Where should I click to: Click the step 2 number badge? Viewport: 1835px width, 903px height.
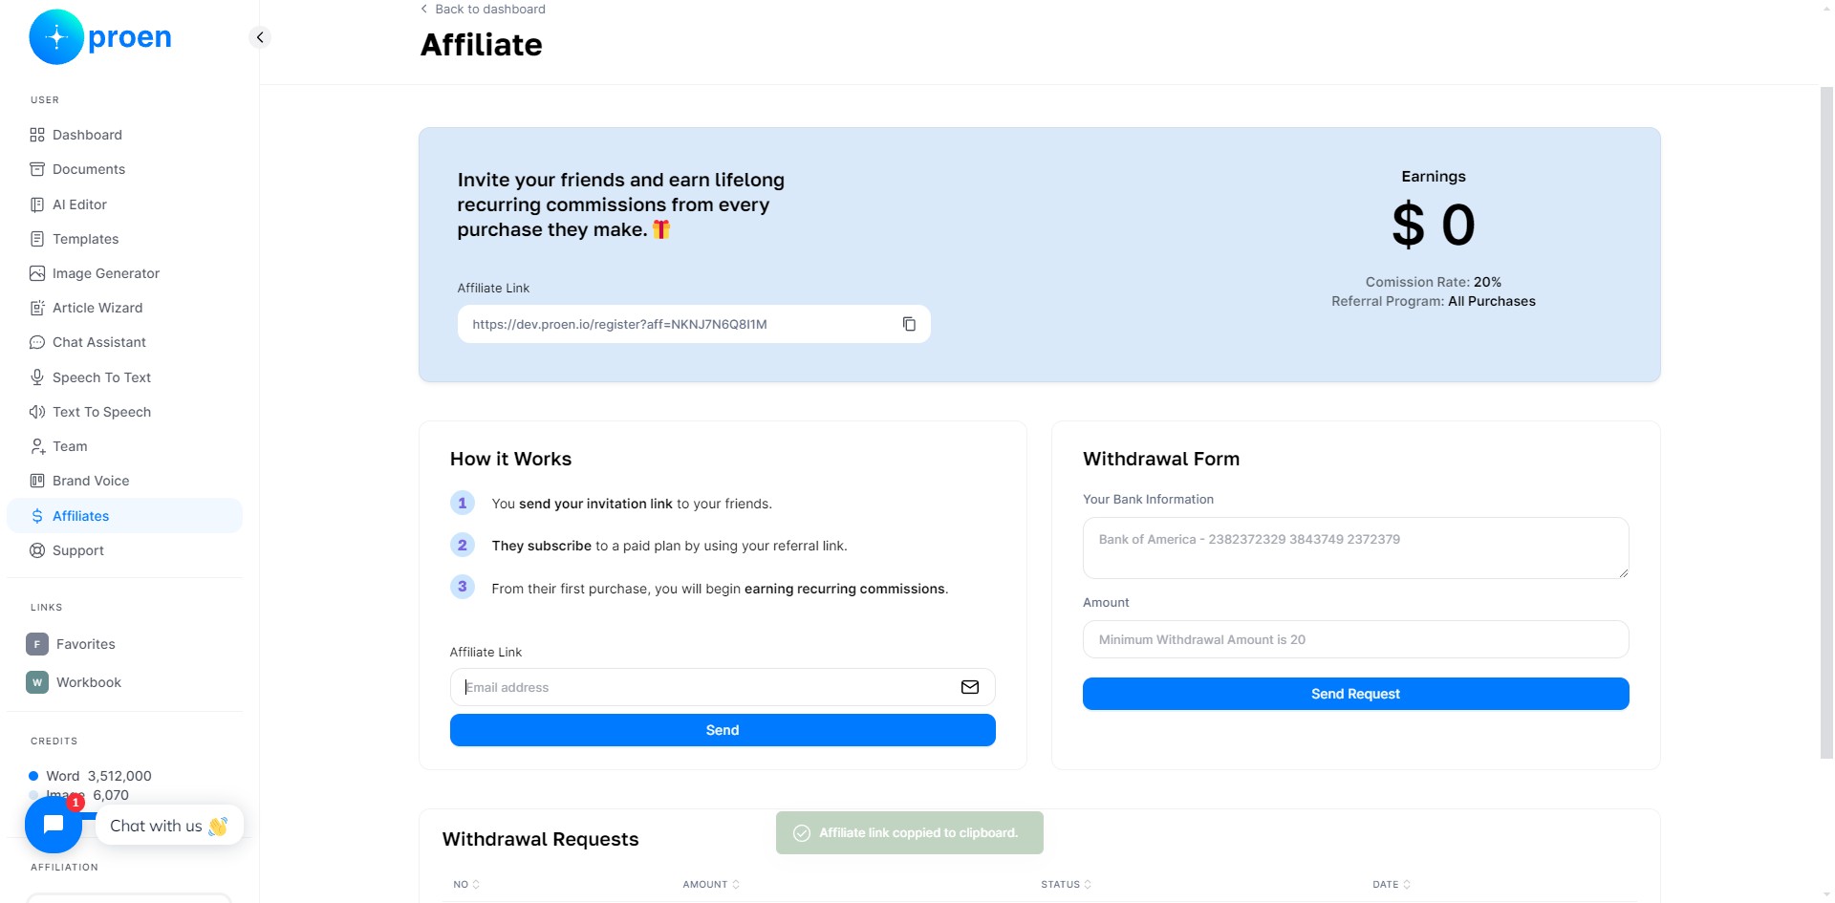click(463, 545)
